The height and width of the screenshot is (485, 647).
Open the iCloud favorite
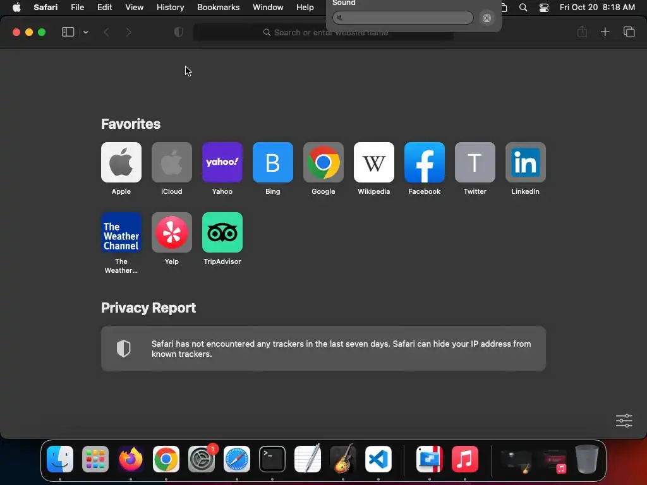172,162
